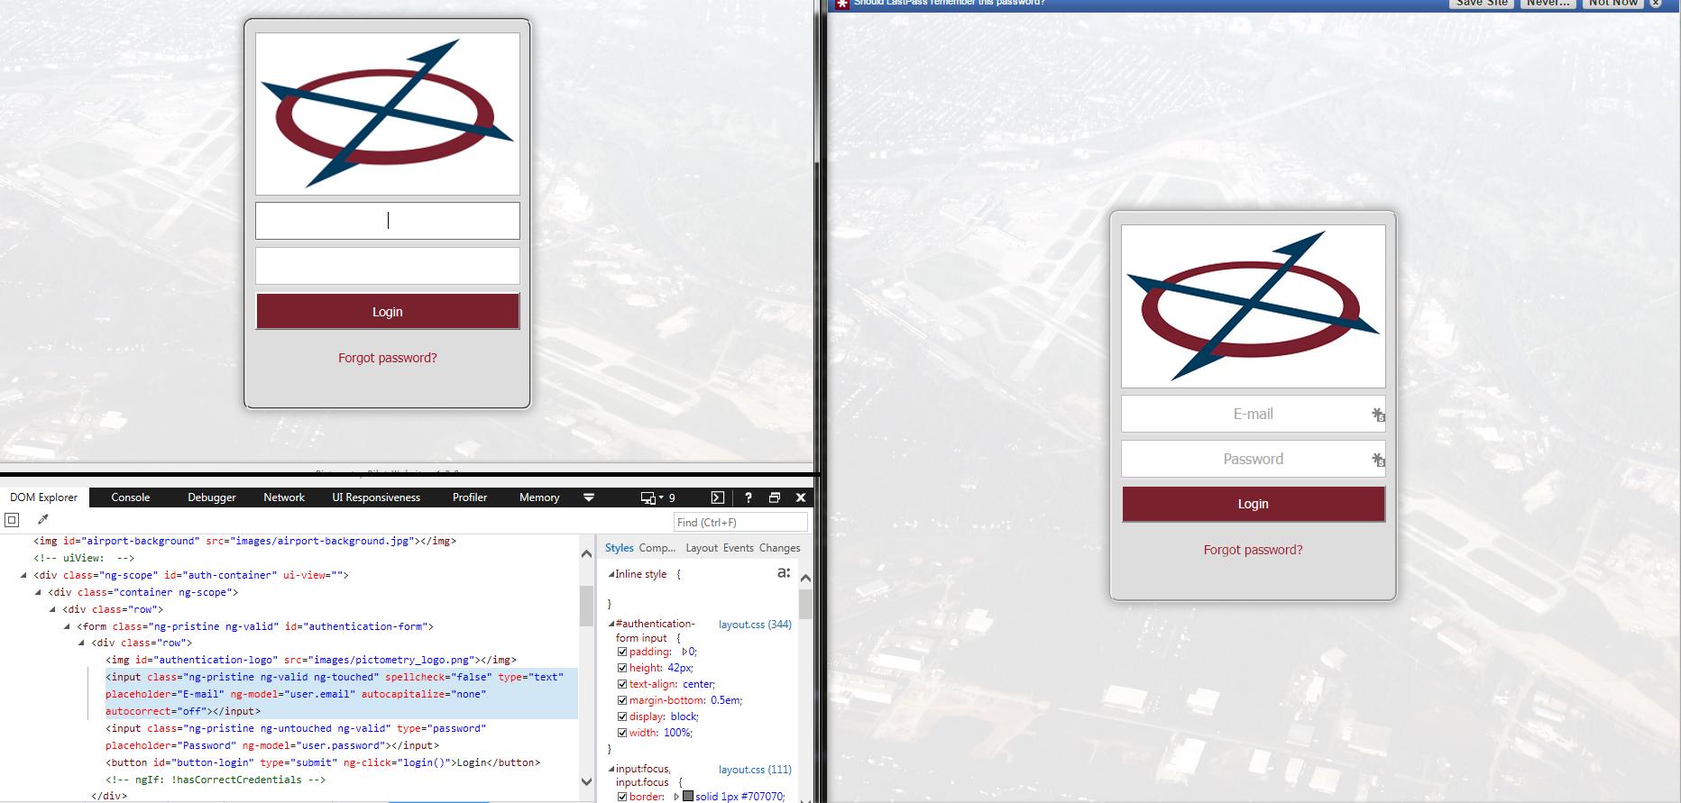This screenshot has width=1681, height=803.
Task: Collapse the first div class row node
Action: pos(52,609)
